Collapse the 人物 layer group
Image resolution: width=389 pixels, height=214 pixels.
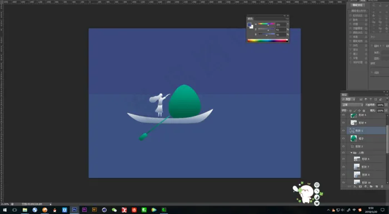(x=351, y=152)
